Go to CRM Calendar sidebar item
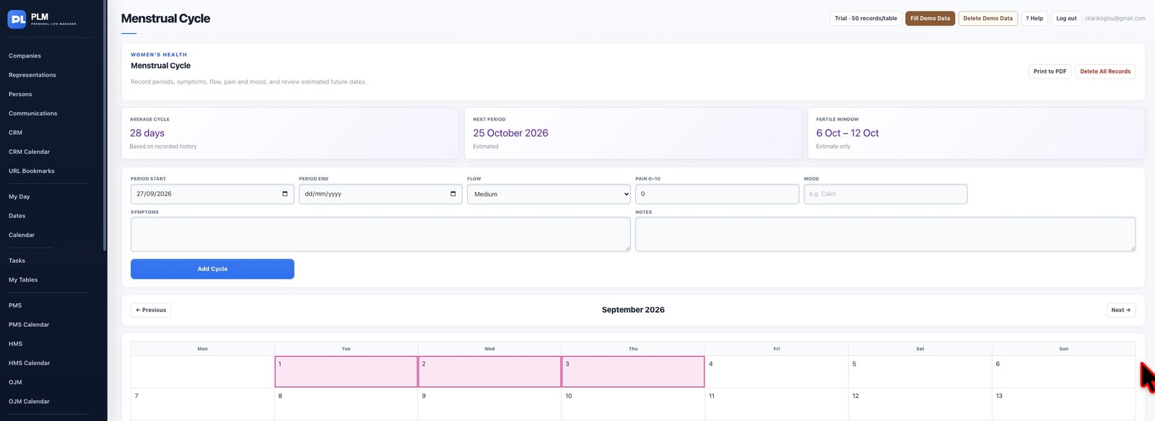 click(29, 152)
